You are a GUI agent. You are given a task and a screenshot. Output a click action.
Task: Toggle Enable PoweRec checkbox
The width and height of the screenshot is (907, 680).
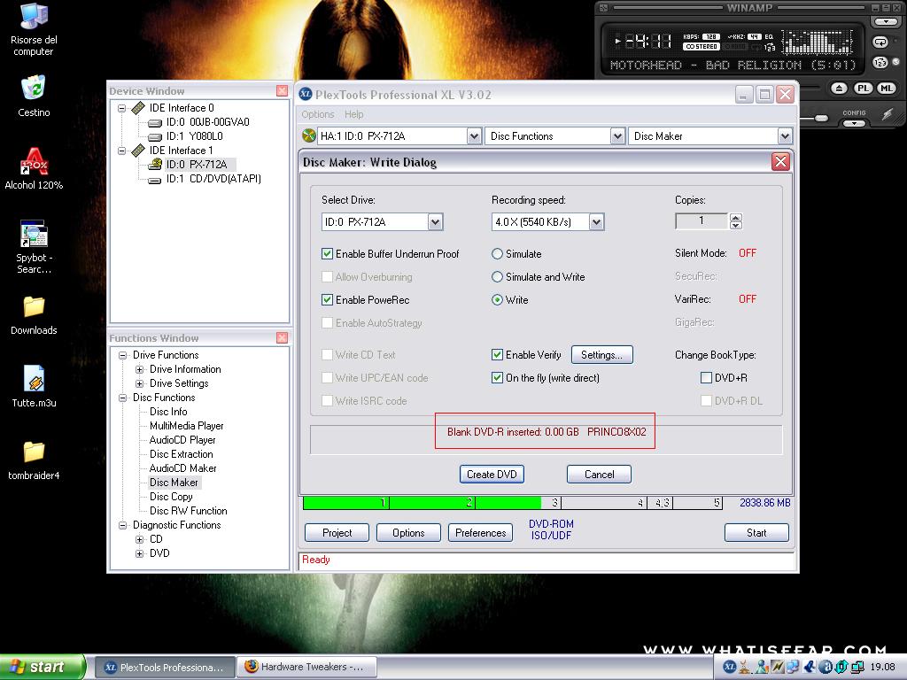click(x=328, y=300)
